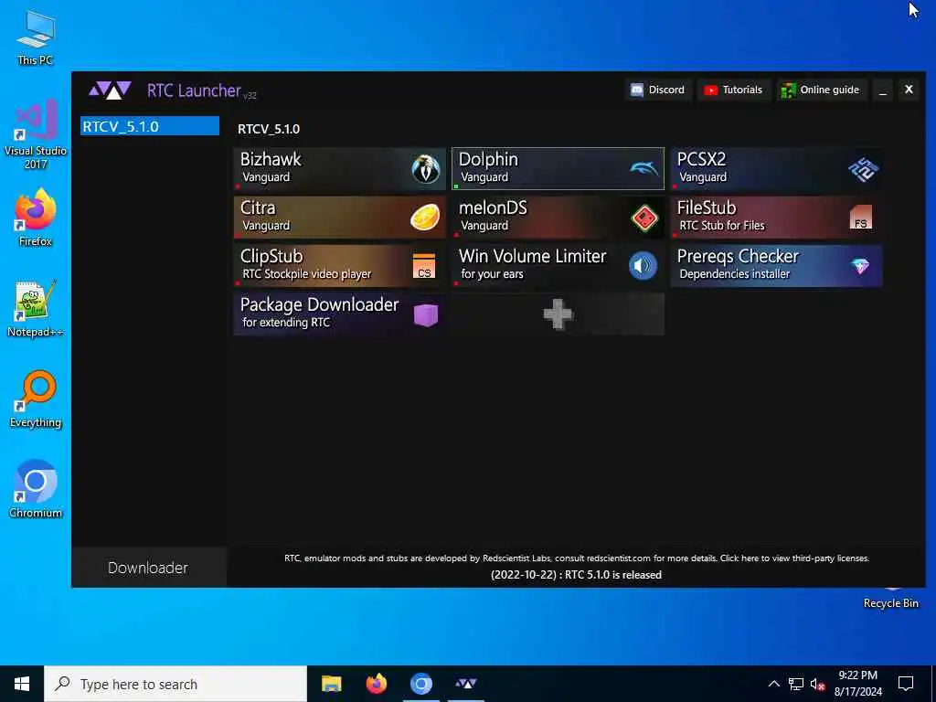Viewport: 936px width, 702px height.
Task: Select RTCV_5.1.0 version in sidebar
Action: [150, 126]
